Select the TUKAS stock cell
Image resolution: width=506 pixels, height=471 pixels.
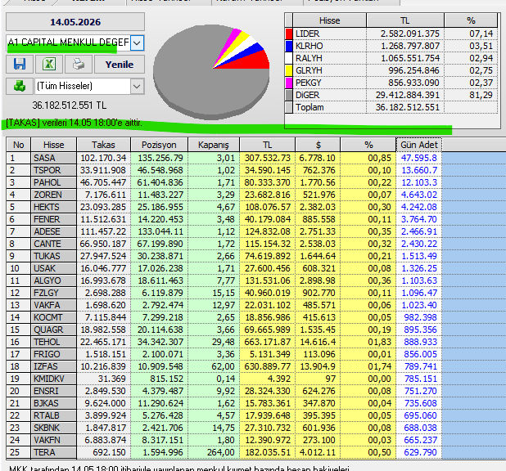(54, 256)
